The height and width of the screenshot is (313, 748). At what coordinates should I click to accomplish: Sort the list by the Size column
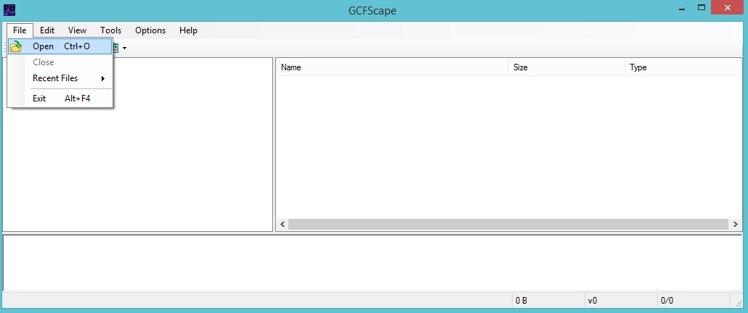pyautogui.click(x=566, y=67)
